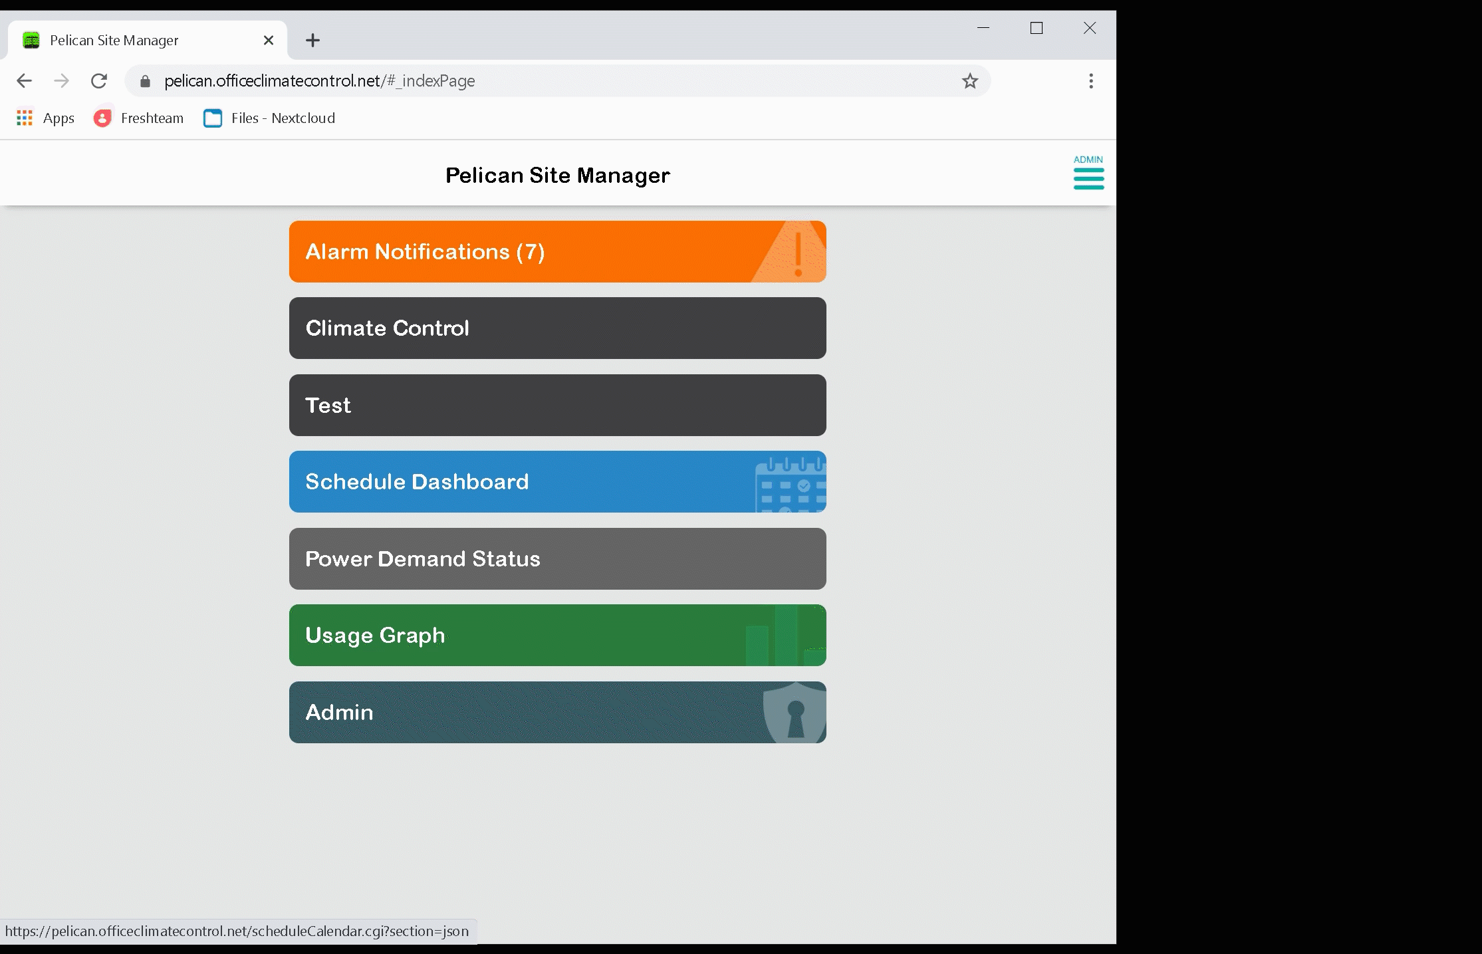Open the Climate Control section
The image size is (1482, 954).
pos(557,328)
